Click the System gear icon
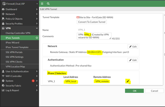165x107 pixels. [3, 81]
